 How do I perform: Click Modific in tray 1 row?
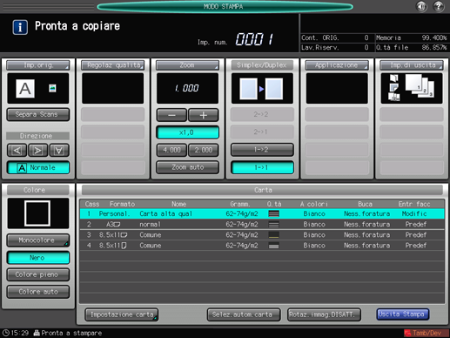414,213
